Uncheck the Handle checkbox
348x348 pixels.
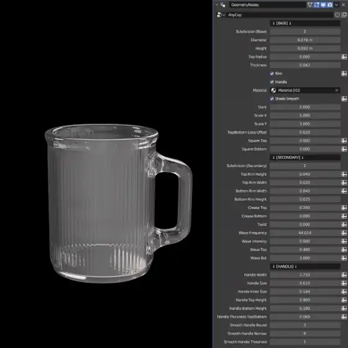tap(272, 82)
